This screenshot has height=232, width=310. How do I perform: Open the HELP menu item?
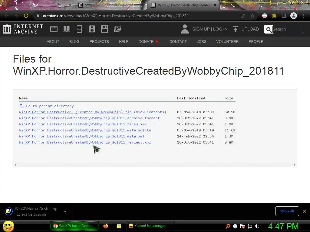pyautogui.click(x=124, y=42)
